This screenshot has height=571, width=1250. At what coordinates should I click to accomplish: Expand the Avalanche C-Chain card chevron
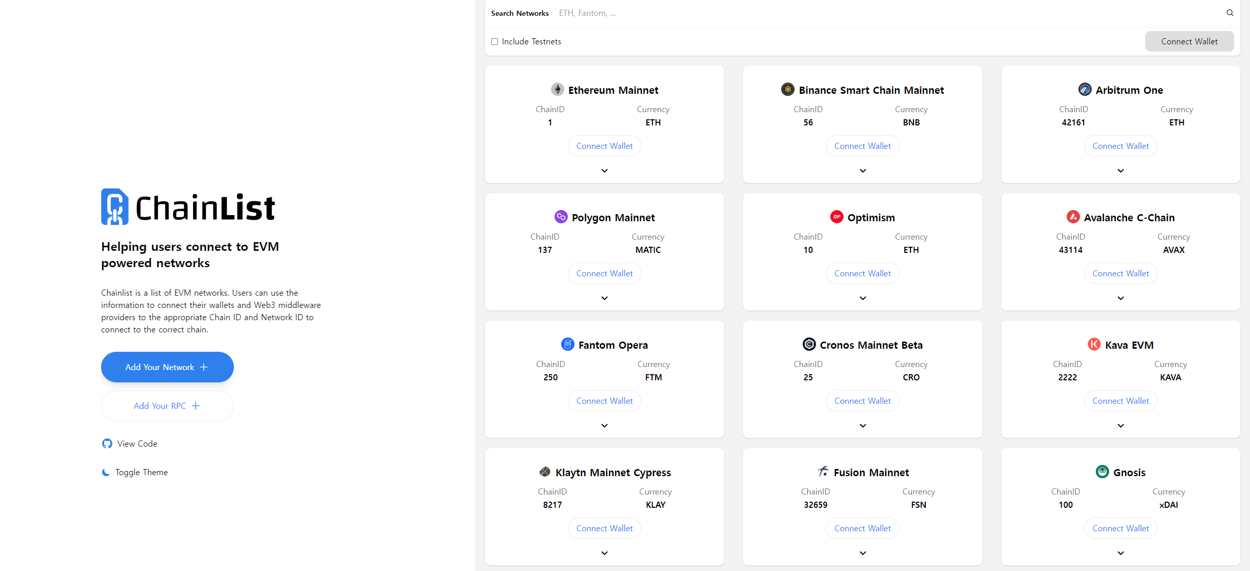point(1121,298)
